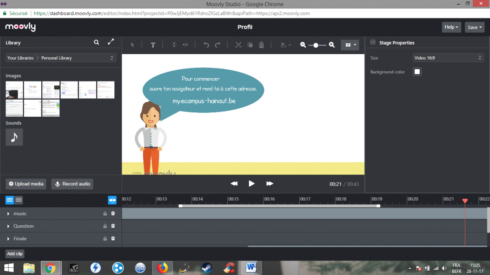Screen dimensions: 490x275
Task: Search the Library with the magnifier icon
Action: (x=97, y=42)
